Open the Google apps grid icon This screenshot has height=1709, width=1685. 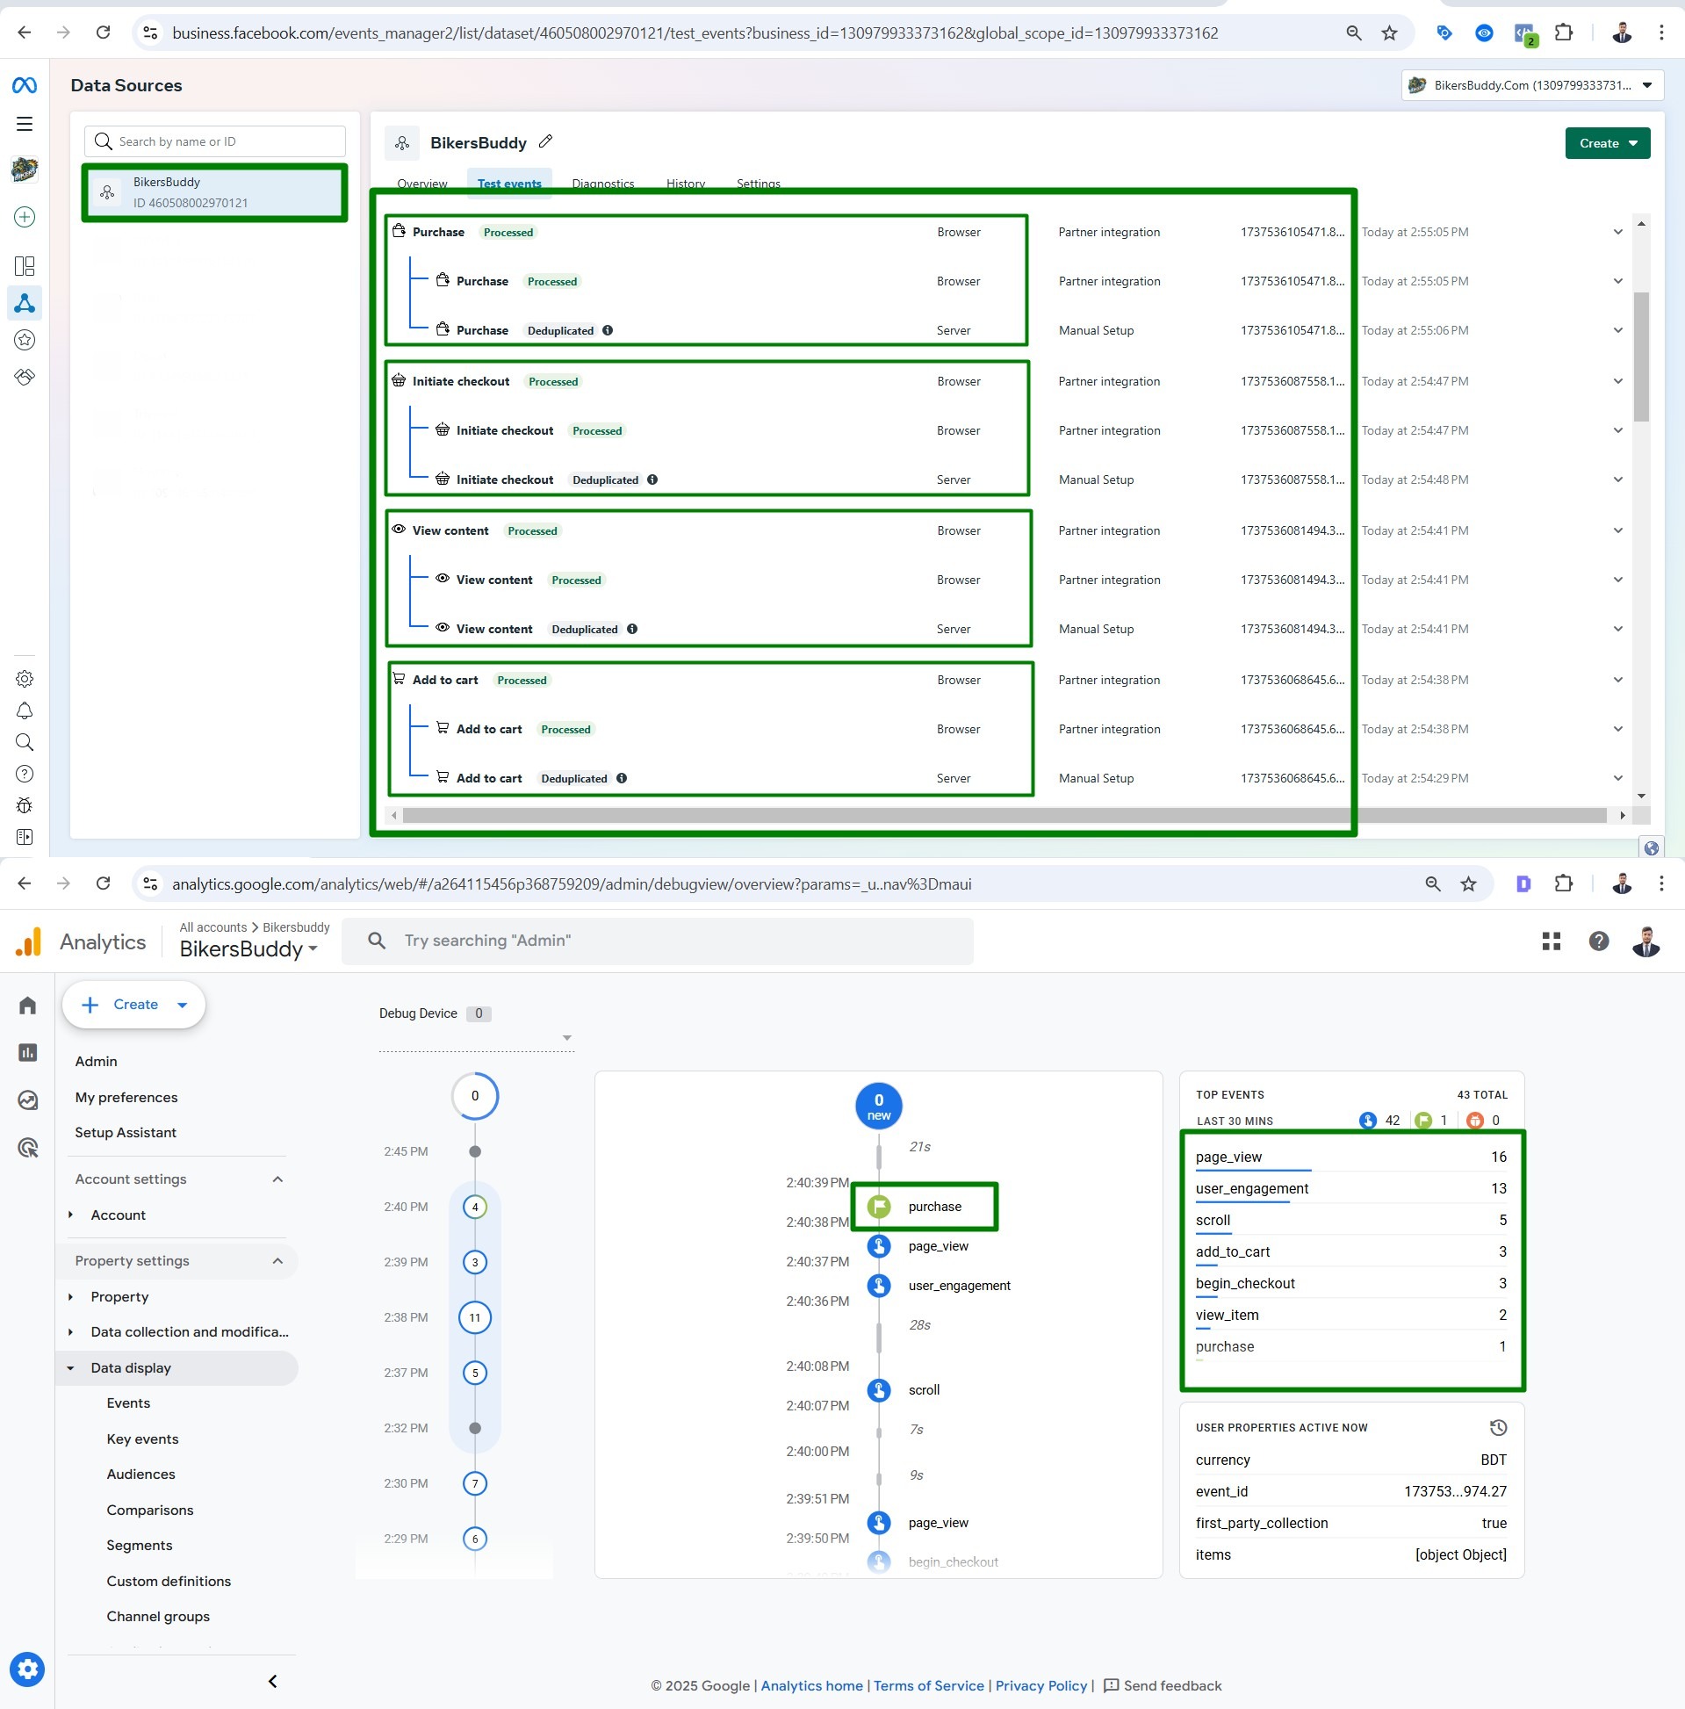click(1551, 941)
